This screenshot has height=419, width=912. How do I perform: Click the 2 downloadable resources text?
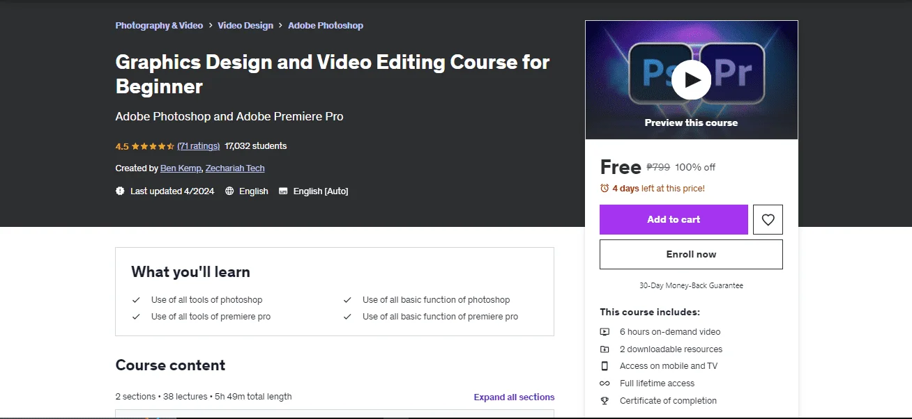click(x=671, y=349)
